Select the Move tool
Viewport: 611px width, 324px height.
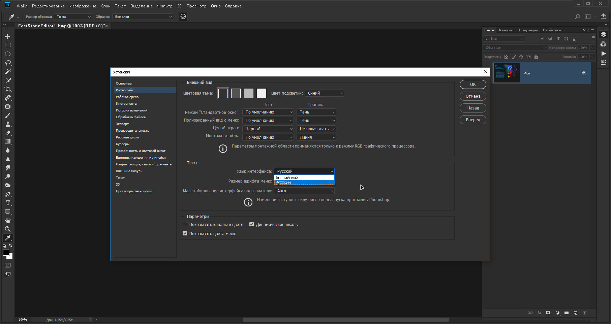pos(7,36)
